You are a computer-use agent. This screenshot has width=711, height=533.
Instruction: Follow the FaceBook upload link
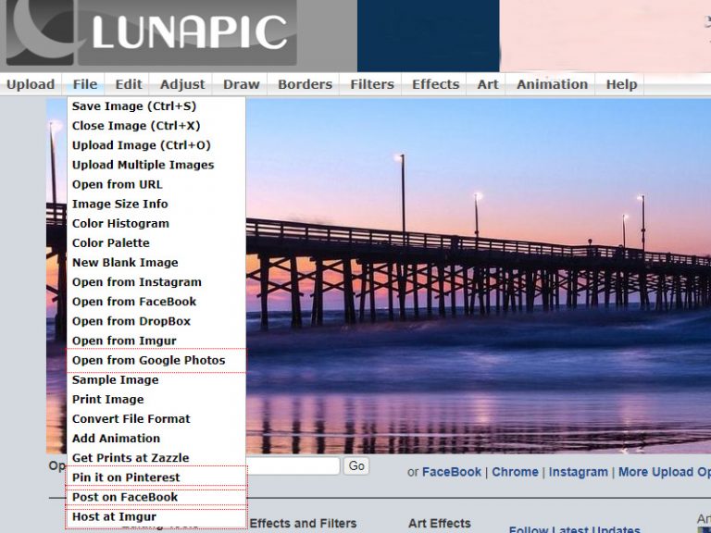tap(451, 472)
